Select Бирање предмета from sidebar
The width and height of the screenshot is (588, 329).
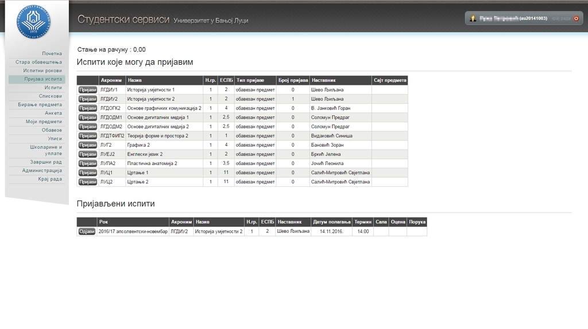[42, 104]
